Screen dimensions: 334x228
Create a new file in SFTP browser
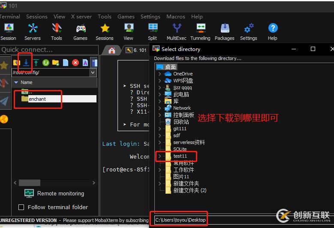click(66, 63)
